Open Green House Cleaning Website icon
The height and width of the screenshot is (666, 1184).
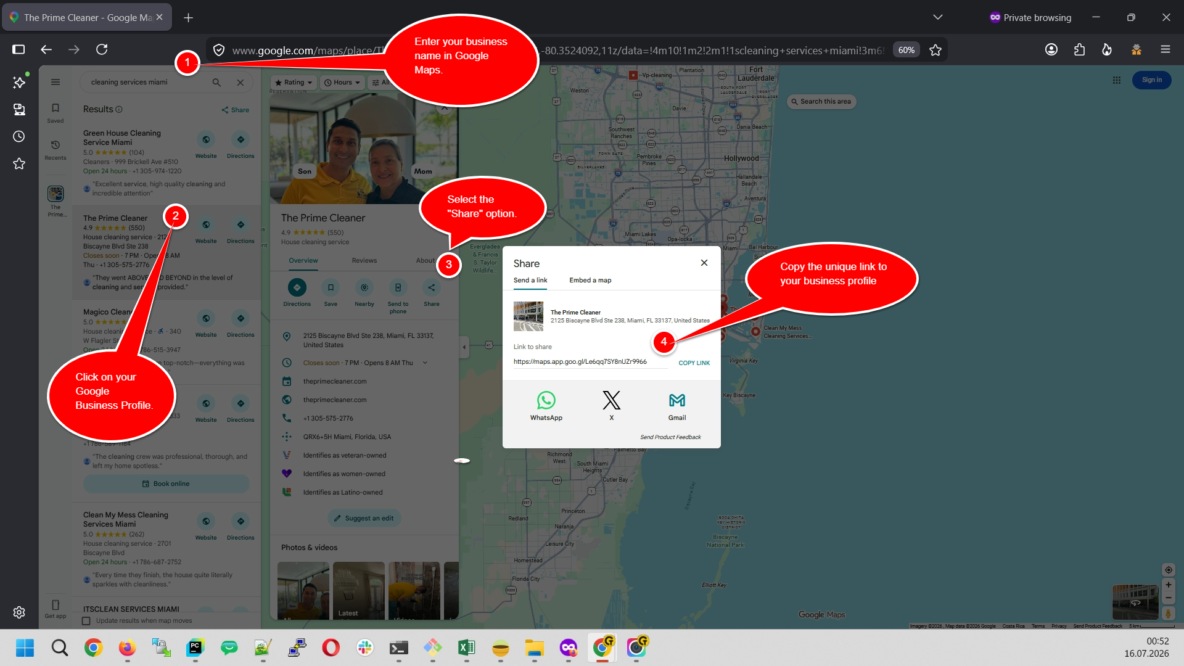pyautogui.click(x=206, y=139)
